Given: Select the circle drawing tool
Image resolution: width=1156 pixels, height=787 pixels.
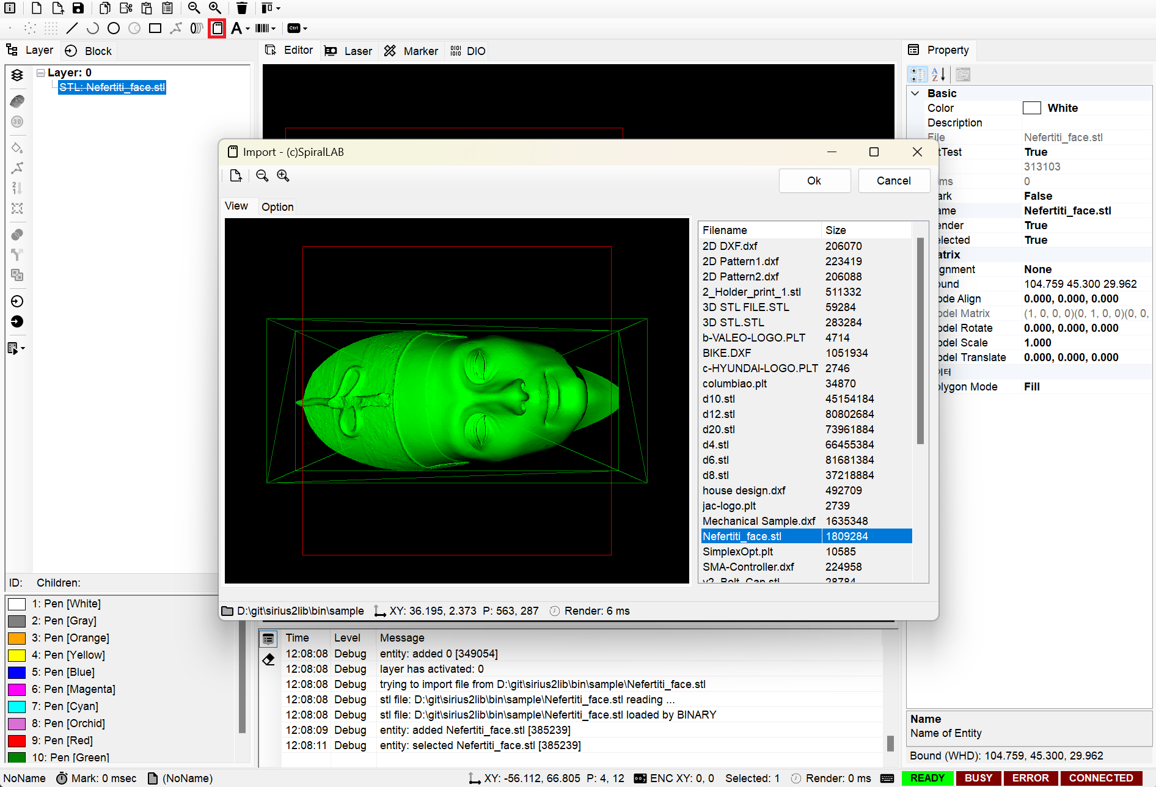Looking at the screenshot, I should (114, 28).
